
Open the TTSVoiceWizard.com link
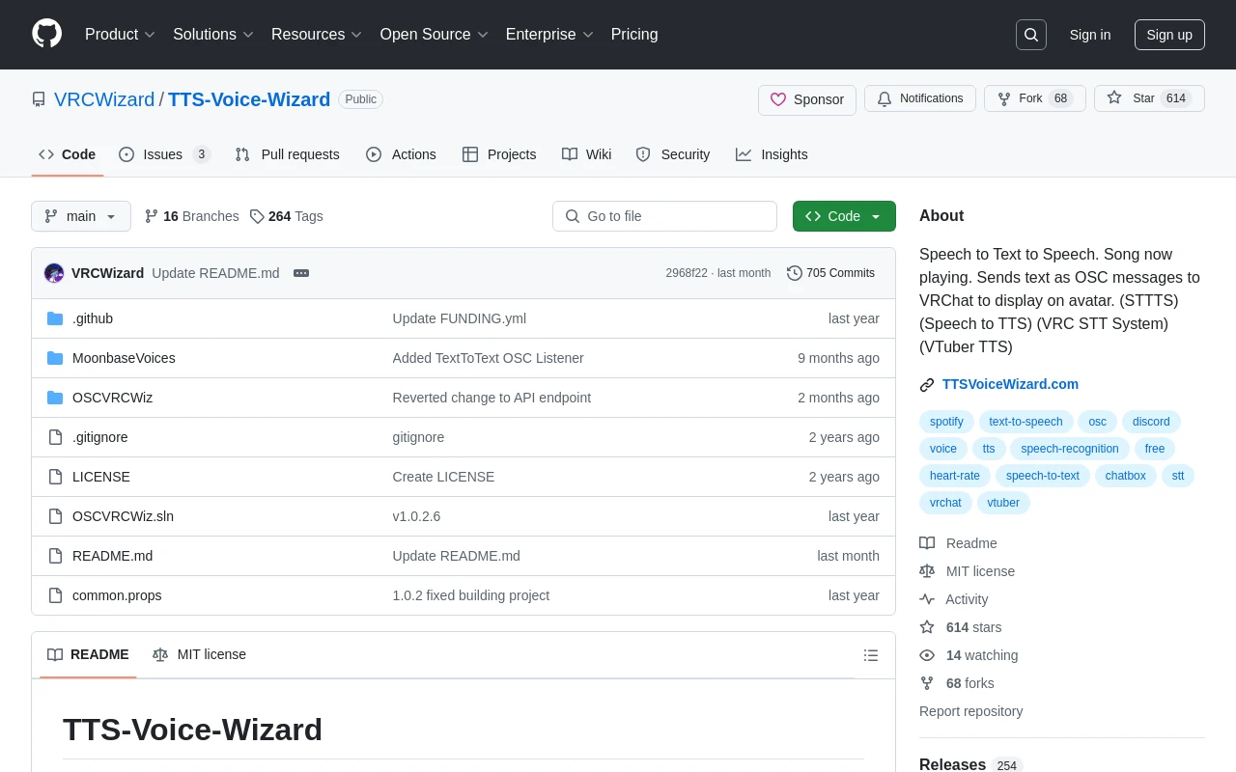click(1010, 384)
